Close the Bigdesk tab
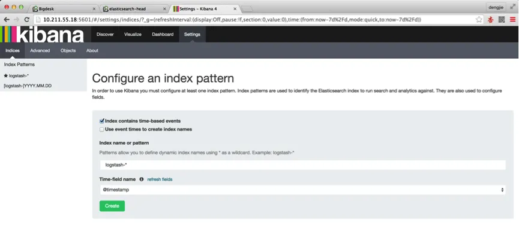Viewport: 519px width, 225px height. click(94, 9)
